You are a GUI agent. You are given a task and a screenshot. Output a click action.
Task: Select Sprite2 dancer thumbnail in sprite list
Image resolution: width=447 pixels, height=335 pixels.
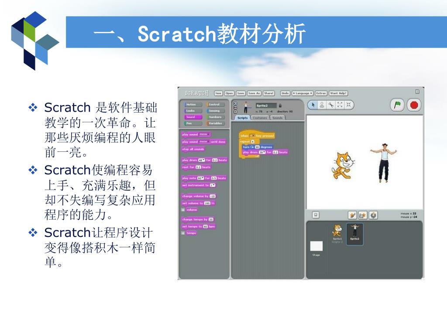pos(354,234)
